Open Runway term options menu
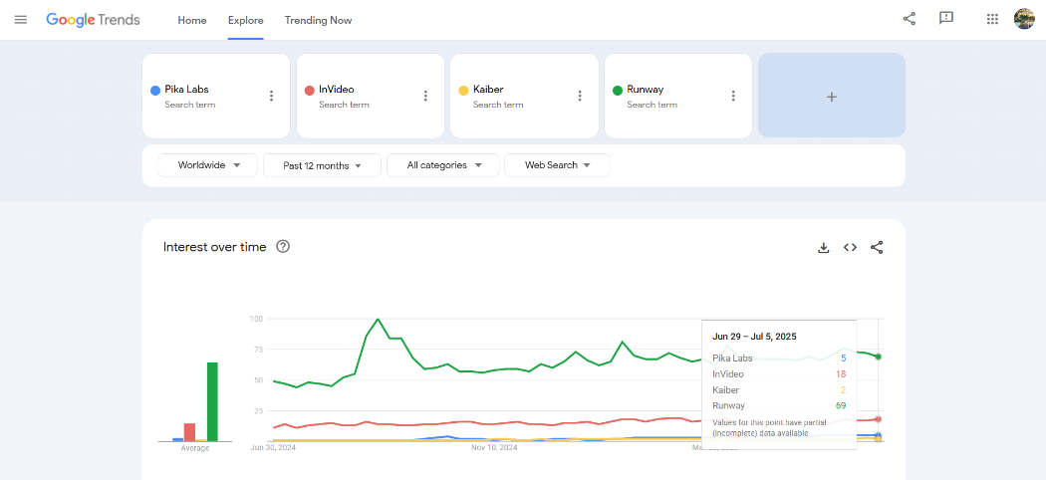The image size is (1046, 480). tap(734, 96)
